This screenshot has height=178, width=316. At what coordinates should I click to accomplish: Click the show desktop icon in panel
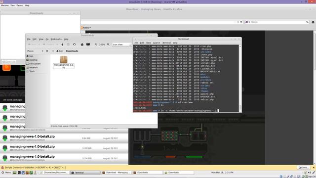coord(14,173)
